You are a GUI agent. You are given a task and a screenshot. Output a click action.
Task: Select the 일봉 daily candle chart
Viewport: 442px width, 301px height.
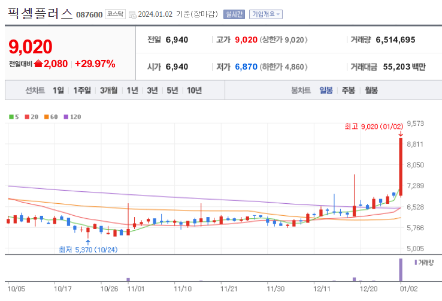pos(326,91)
